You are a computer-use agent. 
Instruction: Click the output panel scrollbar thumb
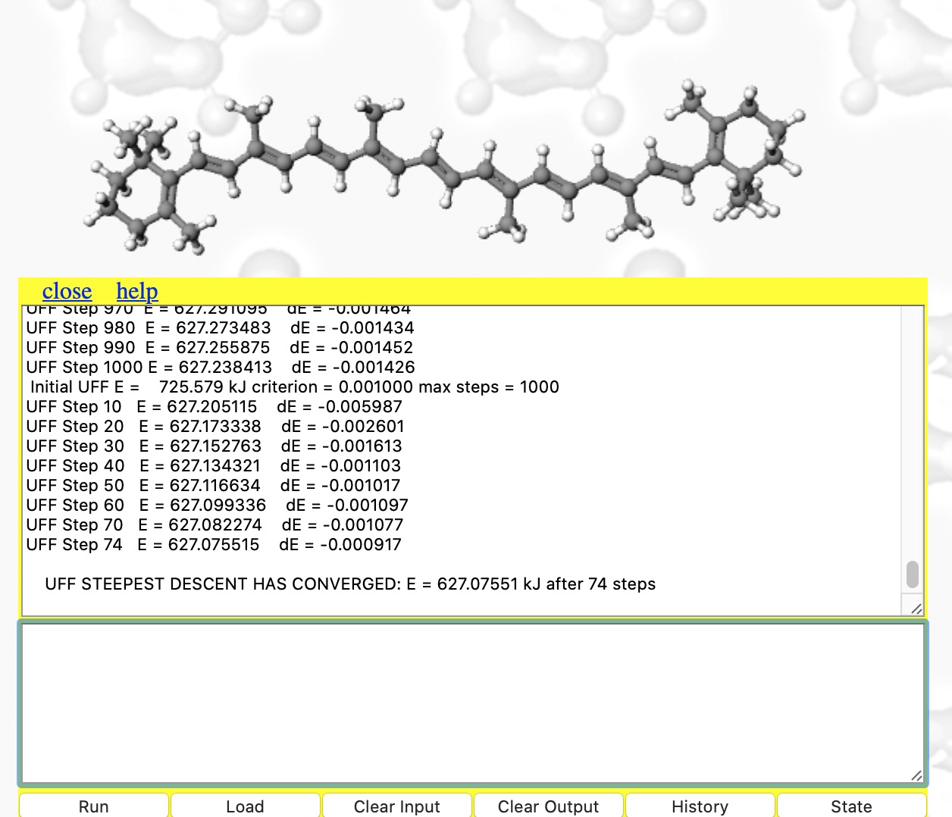click(x=913, y=574)
